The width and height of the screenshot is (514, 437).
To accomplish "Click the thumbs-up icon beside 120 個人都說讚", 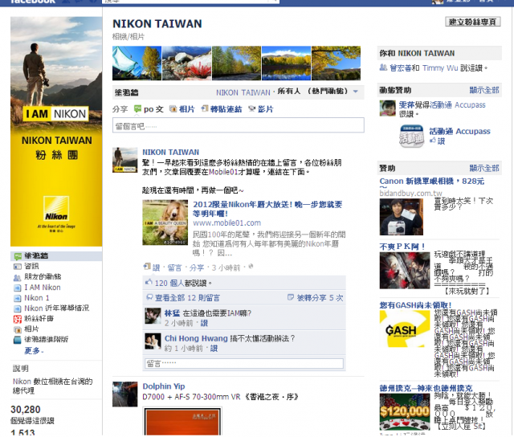I will pyautogui.click(x=149, y=282).
